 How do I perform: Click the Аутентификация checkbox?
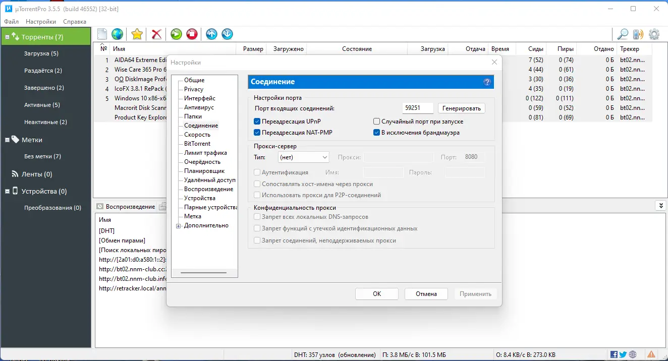click(x=257, y=172)
